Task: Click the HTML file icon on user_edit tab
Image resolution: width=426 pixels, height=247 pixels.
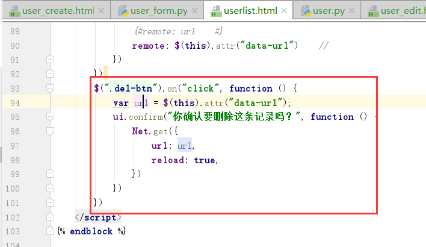Action: coord(373,11)
